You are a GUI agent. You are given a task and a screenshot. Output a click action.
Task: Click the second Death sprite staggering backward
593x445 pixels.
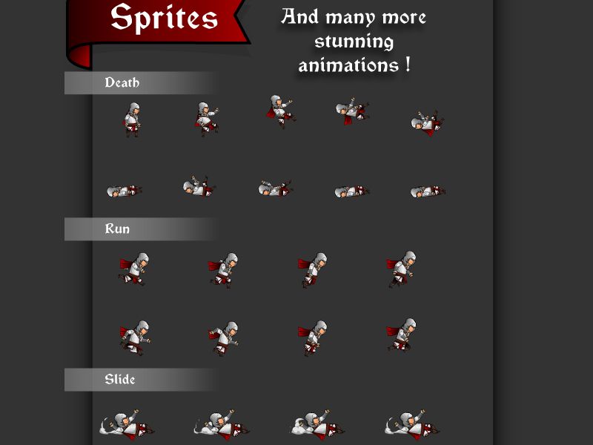click(207, 119)
